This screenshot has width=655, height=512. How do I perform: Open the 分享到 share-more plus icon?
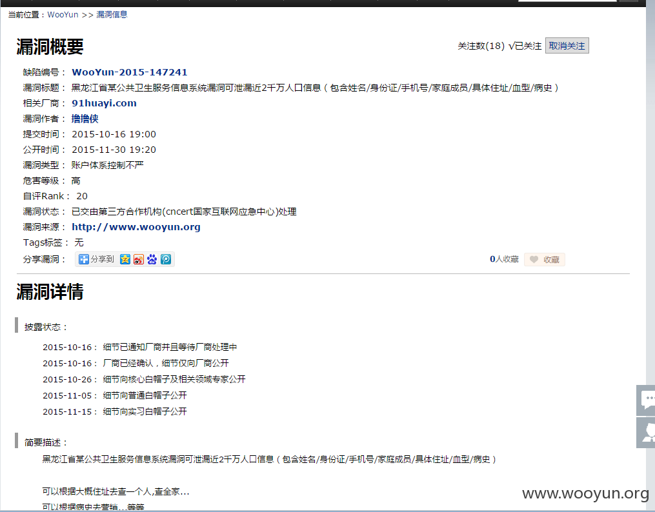tap(83, 260)
